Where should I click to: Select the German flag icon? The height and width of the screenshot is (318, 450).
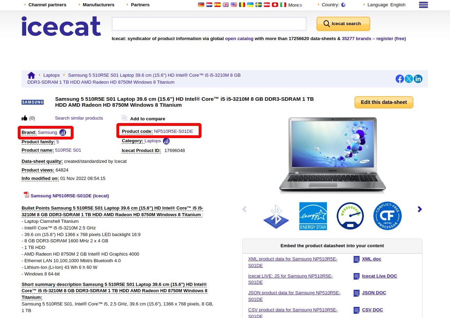[201, 5]
